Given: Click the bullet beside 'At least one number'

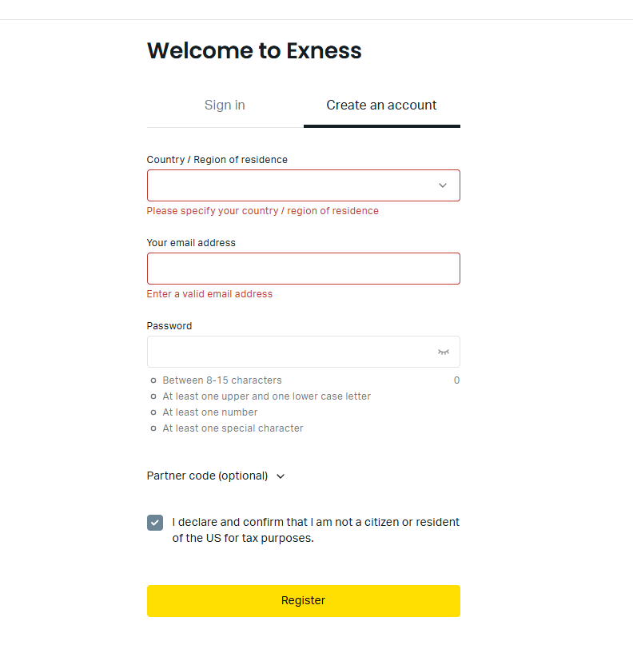Looking at the screenshot, I should 153,412.
